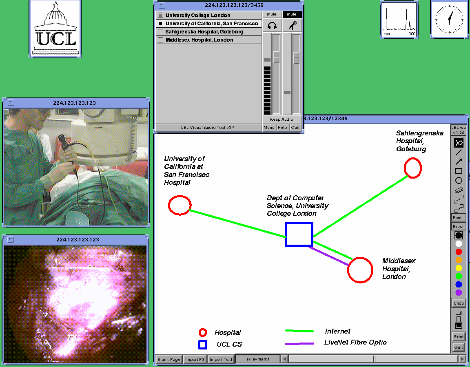Image resolution: width=470 pixels, height=367 pixels.
Task: Toggle Sahlgrenska Hospital, Goteborg checkbox
Action: 161,31
